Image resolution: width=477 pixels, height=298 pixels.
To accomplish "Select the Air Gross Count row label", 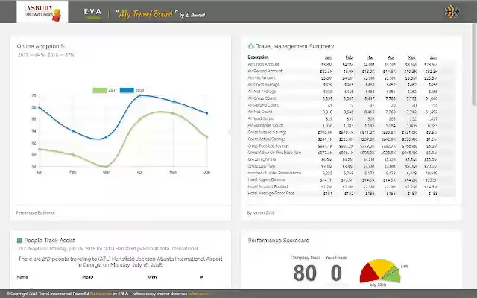I will (262, 98).
